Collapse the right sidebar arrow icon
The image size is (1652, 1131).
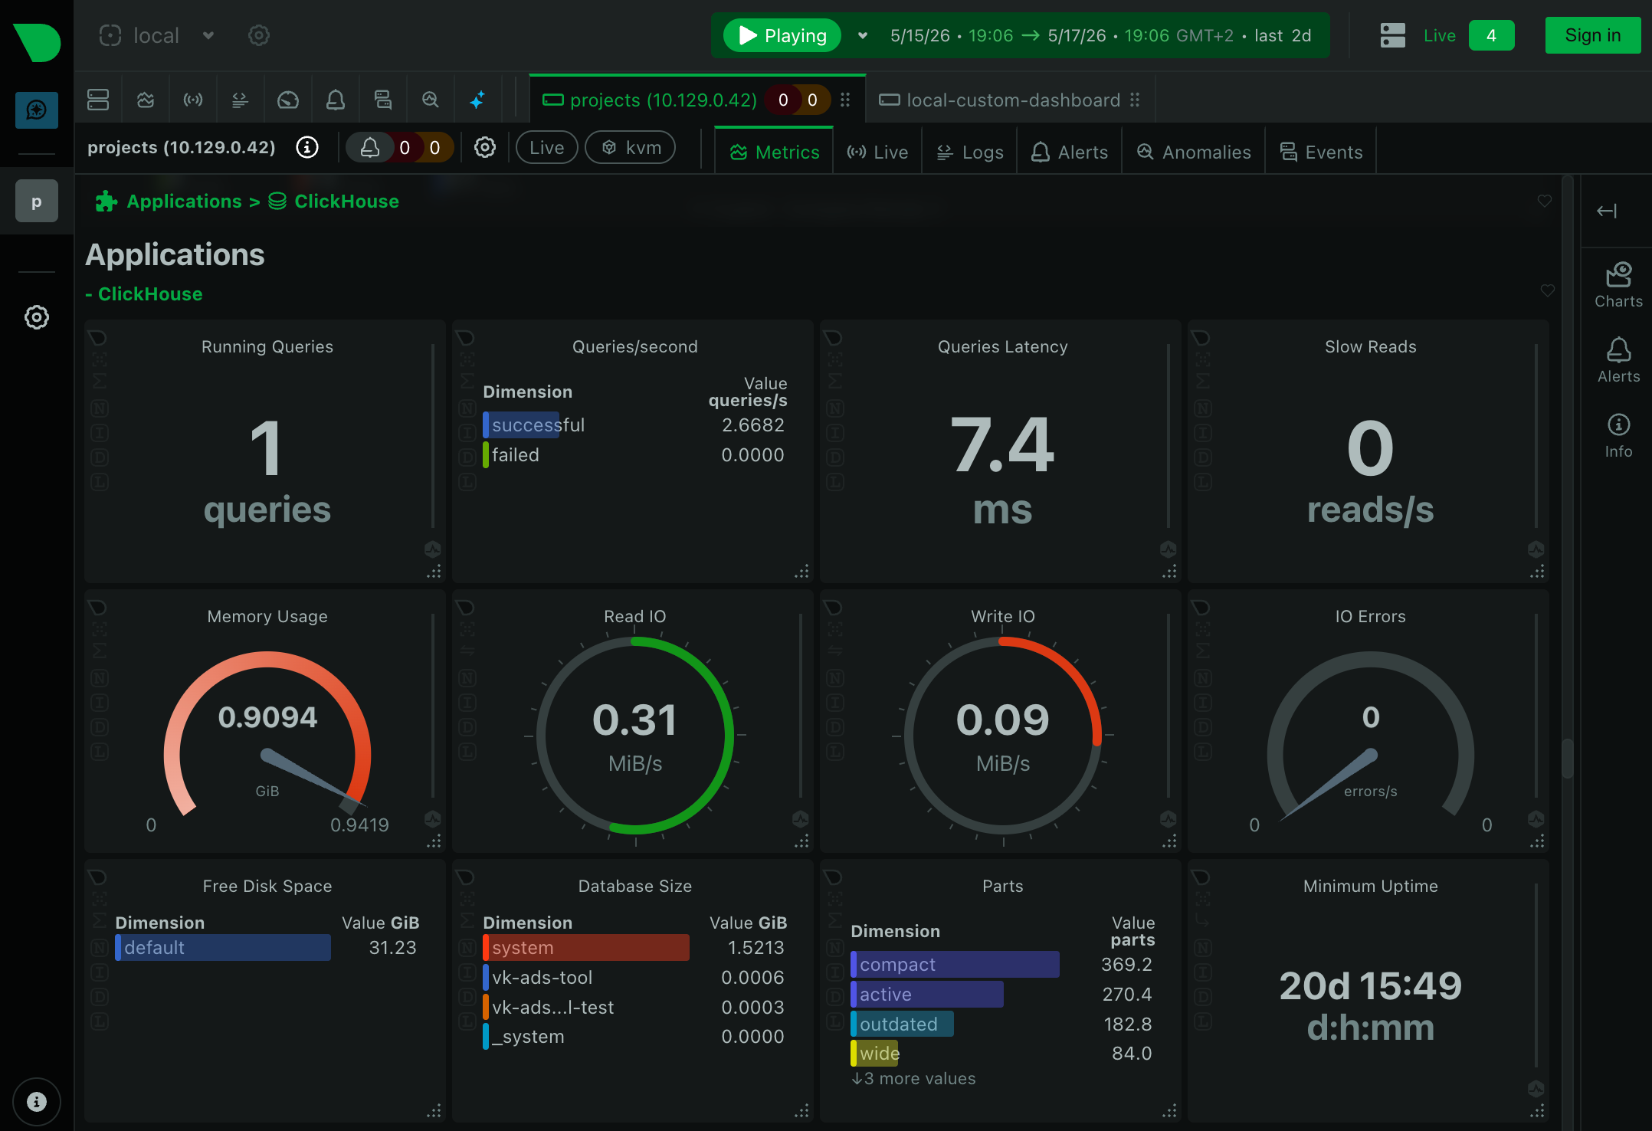1607,211
